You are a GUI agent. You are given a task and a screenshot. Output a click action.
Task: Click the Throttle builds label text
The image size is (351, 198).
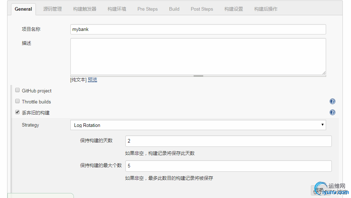pos(36,102)
